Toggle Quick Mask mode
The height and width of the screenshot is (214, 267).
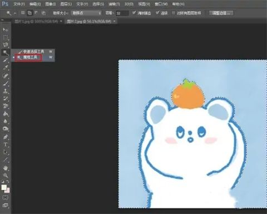[6, 197]
